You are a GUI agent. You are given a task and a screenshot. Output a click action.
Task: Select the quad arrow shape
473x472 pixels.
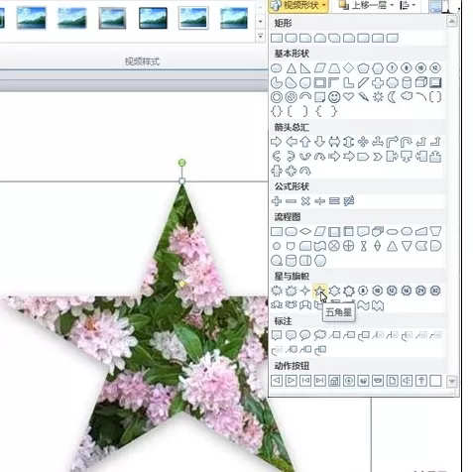point(363,142)
